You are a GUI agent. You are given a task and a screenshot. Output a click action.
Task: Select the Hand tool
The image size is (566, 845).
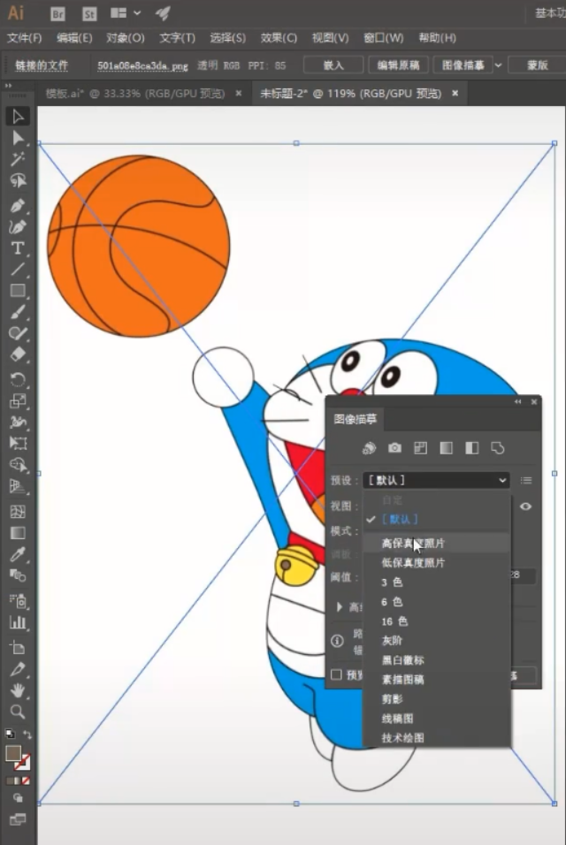[18, 690]
